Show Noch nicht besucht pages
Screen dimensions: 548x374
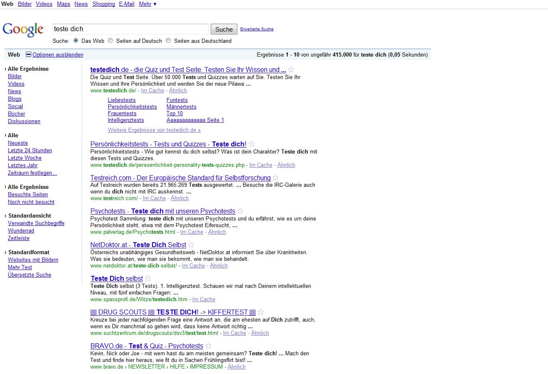point(31,202)
